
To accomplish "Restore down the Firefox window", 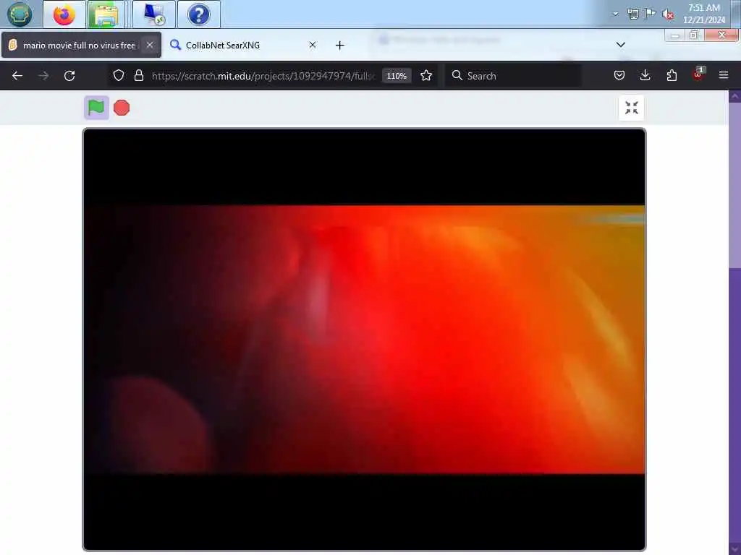I will (694, 35).
